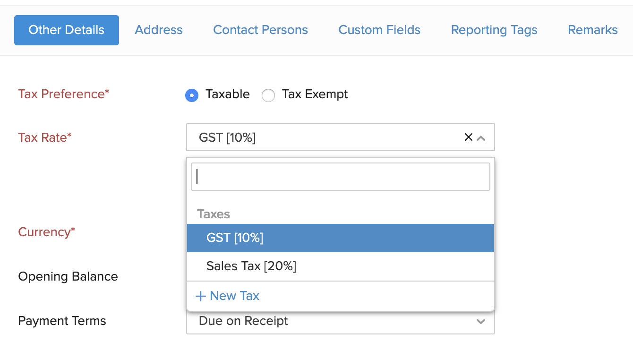Click the Taxes group header
This screenshot has height=342, width=633.
coord(214,214)
